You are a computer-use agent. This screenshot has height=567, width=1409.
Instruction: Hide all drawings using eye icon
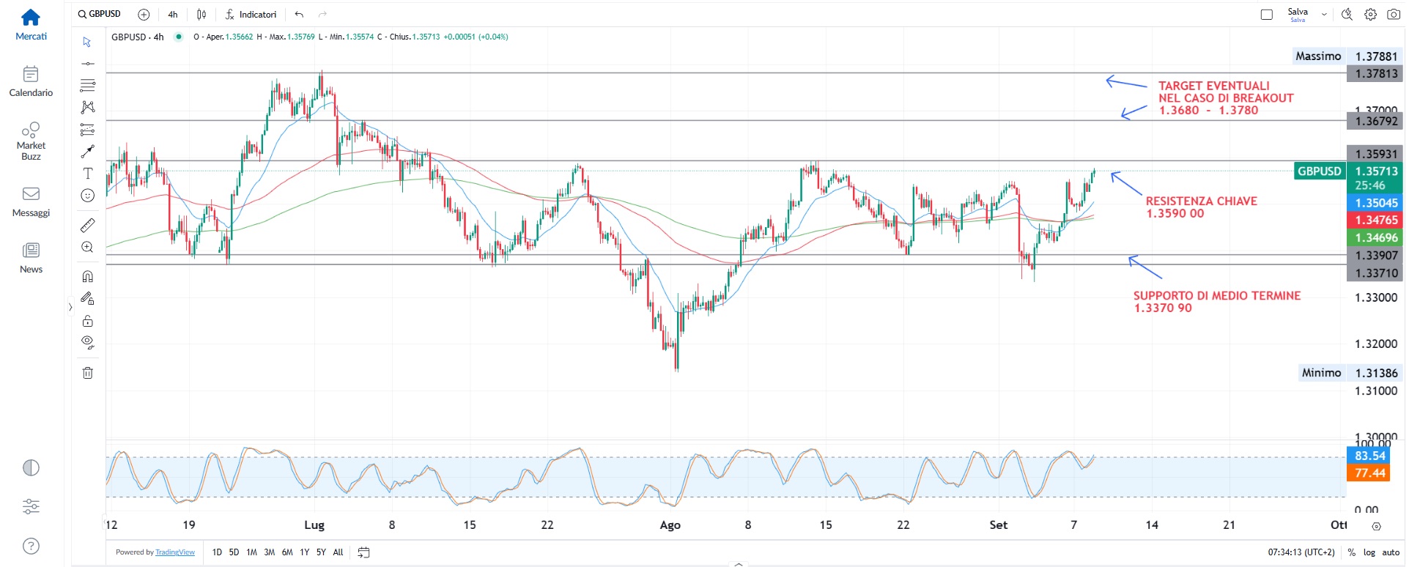pyautogui.click(x=87, y=342)
